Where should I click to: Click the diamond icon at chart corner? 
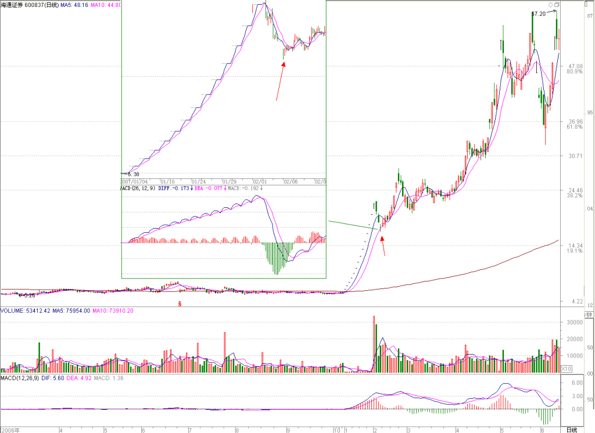click(x=550, y=5)
